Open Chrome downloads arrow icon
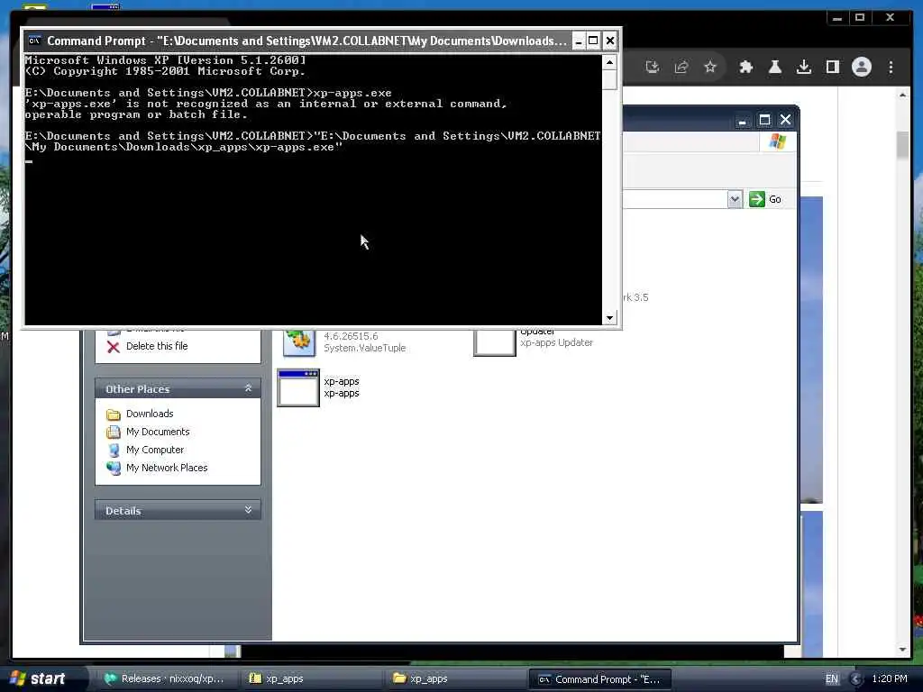This screenshot has height=692, width=923. click(x=803, y=67)
